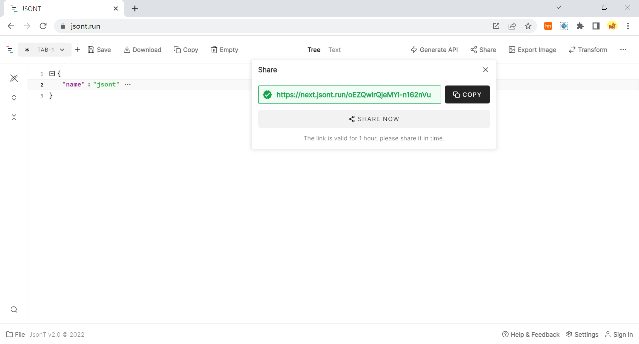Collapse all nodes using sidebar icon

pyautogui.click(x=14, y=117)
